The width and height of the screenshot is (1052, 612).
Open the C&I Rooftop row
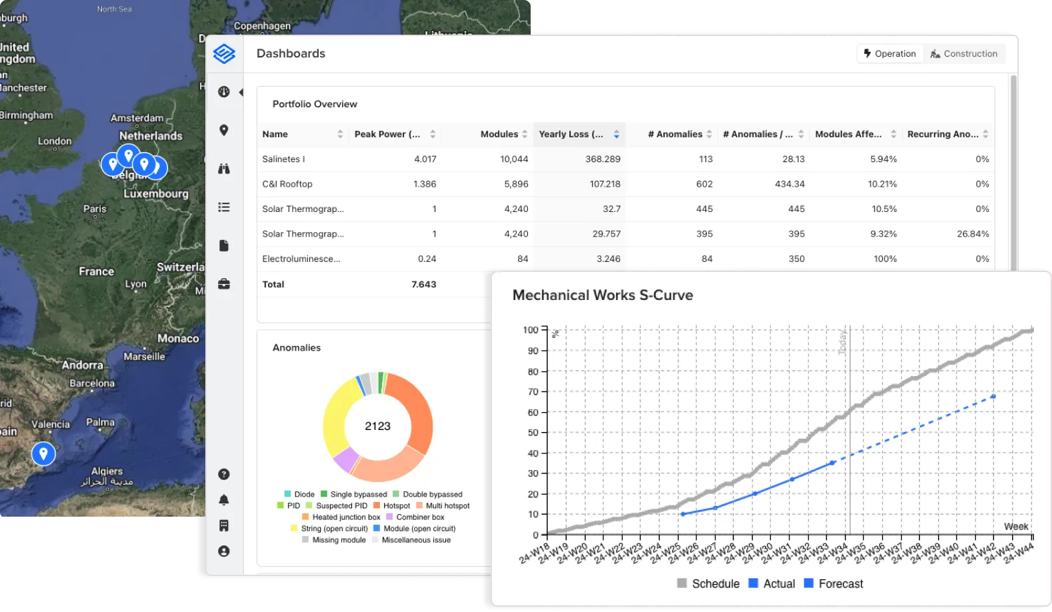pos(625,184)
